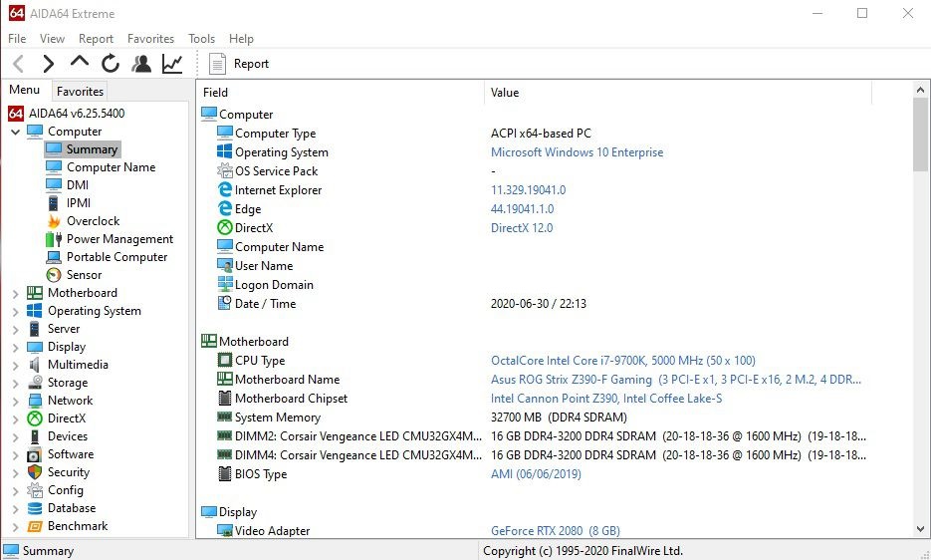The height and width of the screenshot is (560, 931).
Task: Click the Storage drive icon
Action: [35, 383]
